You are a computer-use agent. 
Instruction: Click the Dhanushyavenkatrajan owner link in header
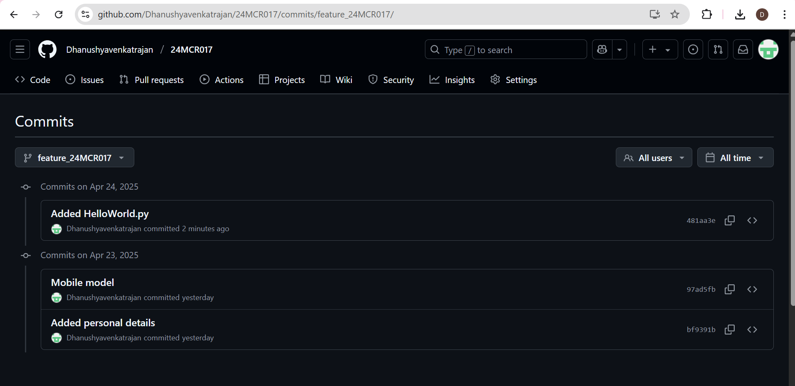tap(110, 50)
